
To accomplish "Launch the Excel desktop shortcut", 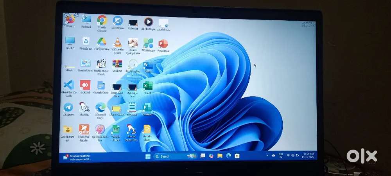I will (148, 88).
